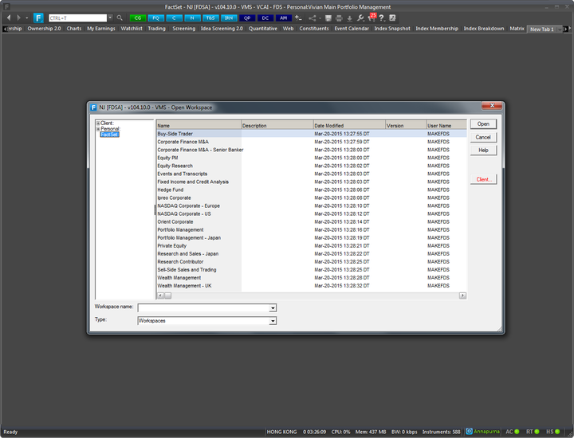Switch to the Charts tab
Screen dimensions: 574x438
pyautogui.click(x=74, y=29)
